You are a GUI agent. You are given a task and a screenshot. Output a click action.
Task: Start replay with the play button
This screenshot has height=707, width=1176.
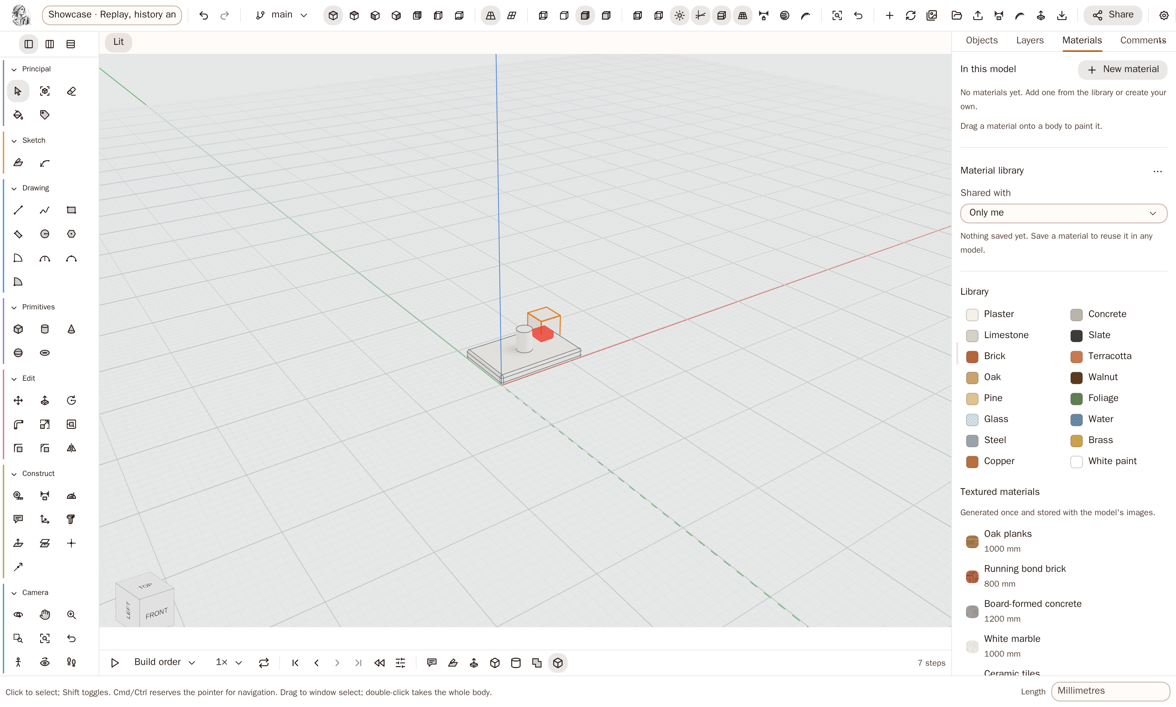[115, 663]
